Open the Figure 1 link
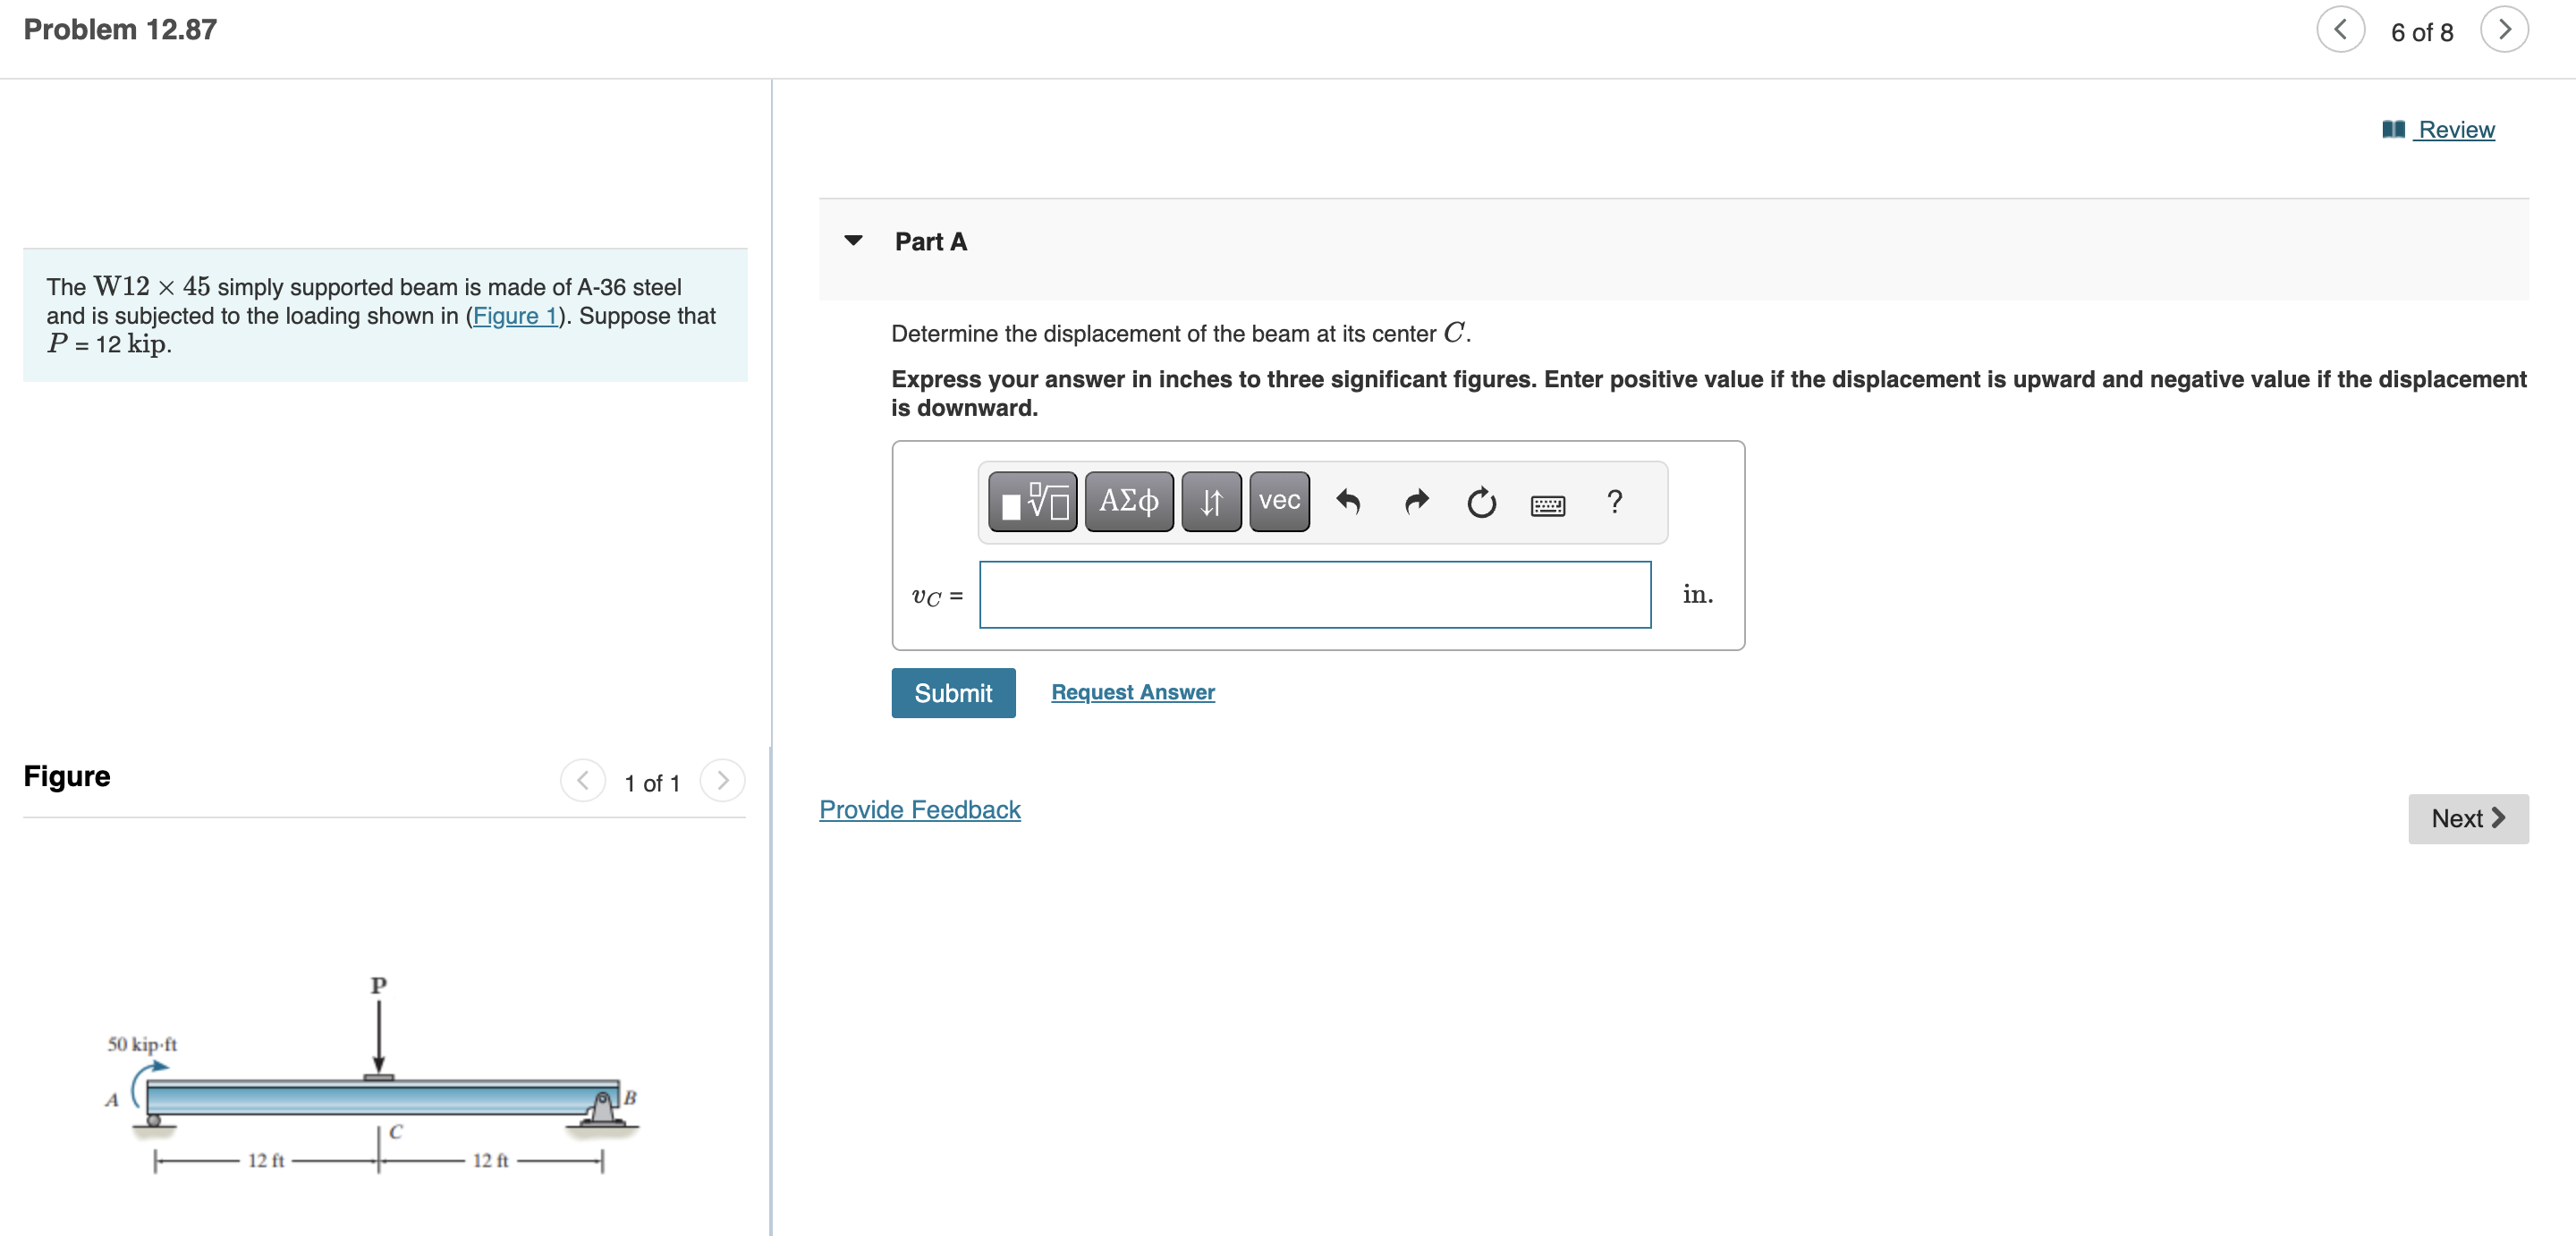 point(514,316)
